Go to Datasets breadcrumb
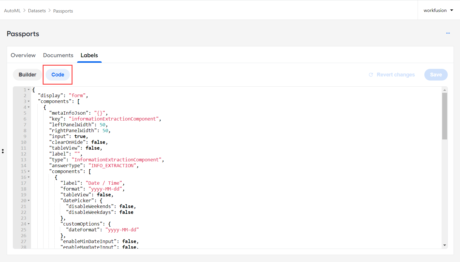Image resolution: width=460 pixels, height=262 pixels. (37, 11)
